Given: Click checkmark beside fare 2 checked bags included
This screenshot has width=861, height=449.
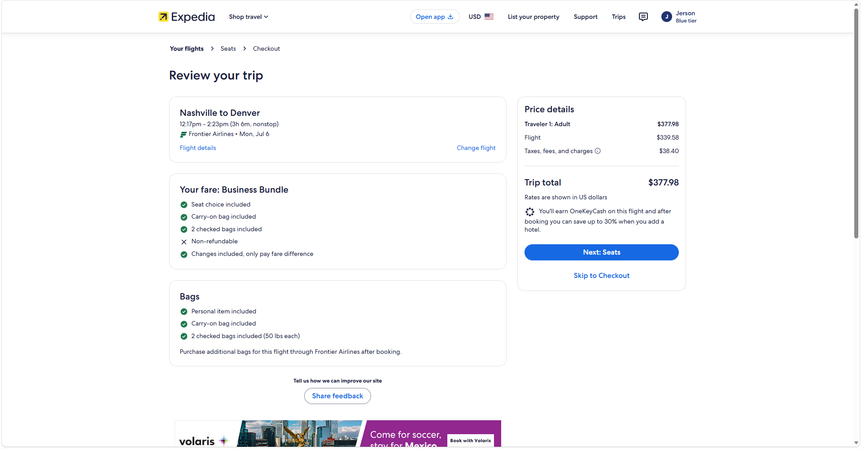Looking at the screenshot, I should coord(184,229).
